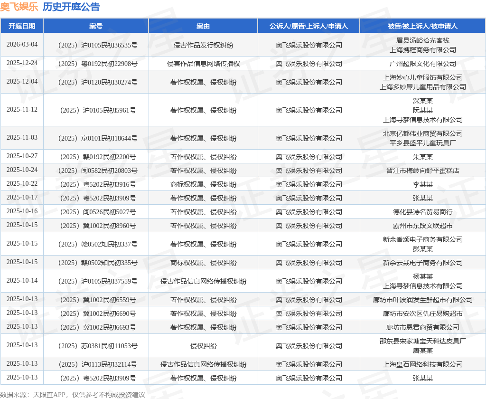
Task: Click defendant 广州超限文化有限公司
Action: [x=423, y=64]
